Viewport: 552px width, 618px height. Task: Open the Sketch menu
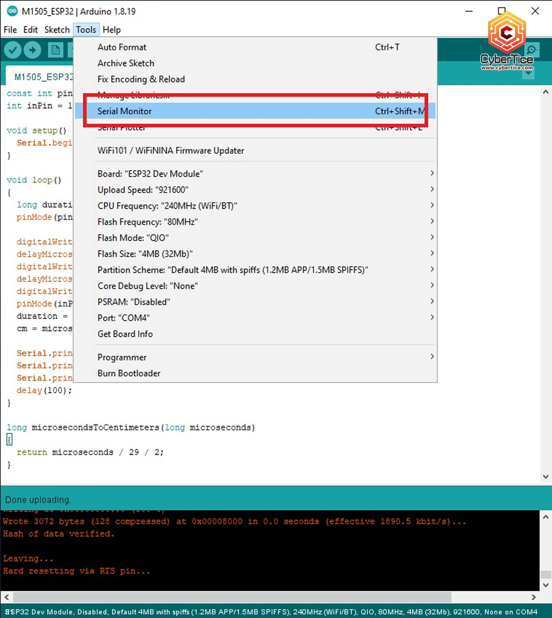(57, 30)
